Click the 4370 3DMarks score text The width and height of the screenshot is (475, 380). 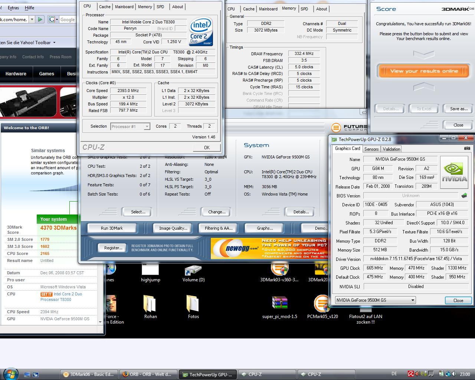pos(58,228)
